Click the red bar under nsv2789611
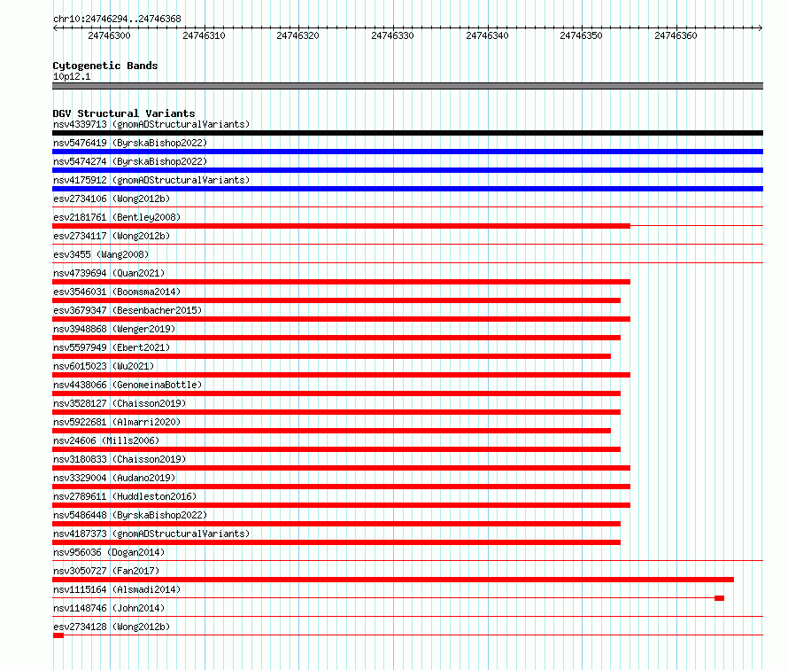The height and width of the screenshot is (670, 788). click(x=341, y=505)
